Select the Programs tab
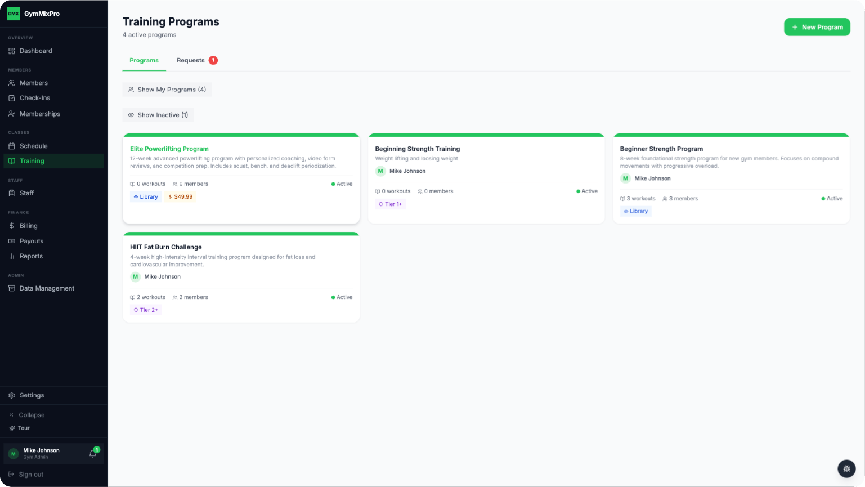This screenshot has width=865, height=487. click(x=144, y=60)
